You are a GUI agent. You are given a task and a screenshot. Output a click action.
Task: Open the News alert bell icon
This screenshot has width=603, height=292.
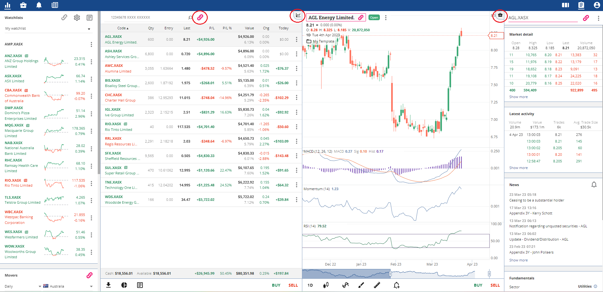pos(594,184)
